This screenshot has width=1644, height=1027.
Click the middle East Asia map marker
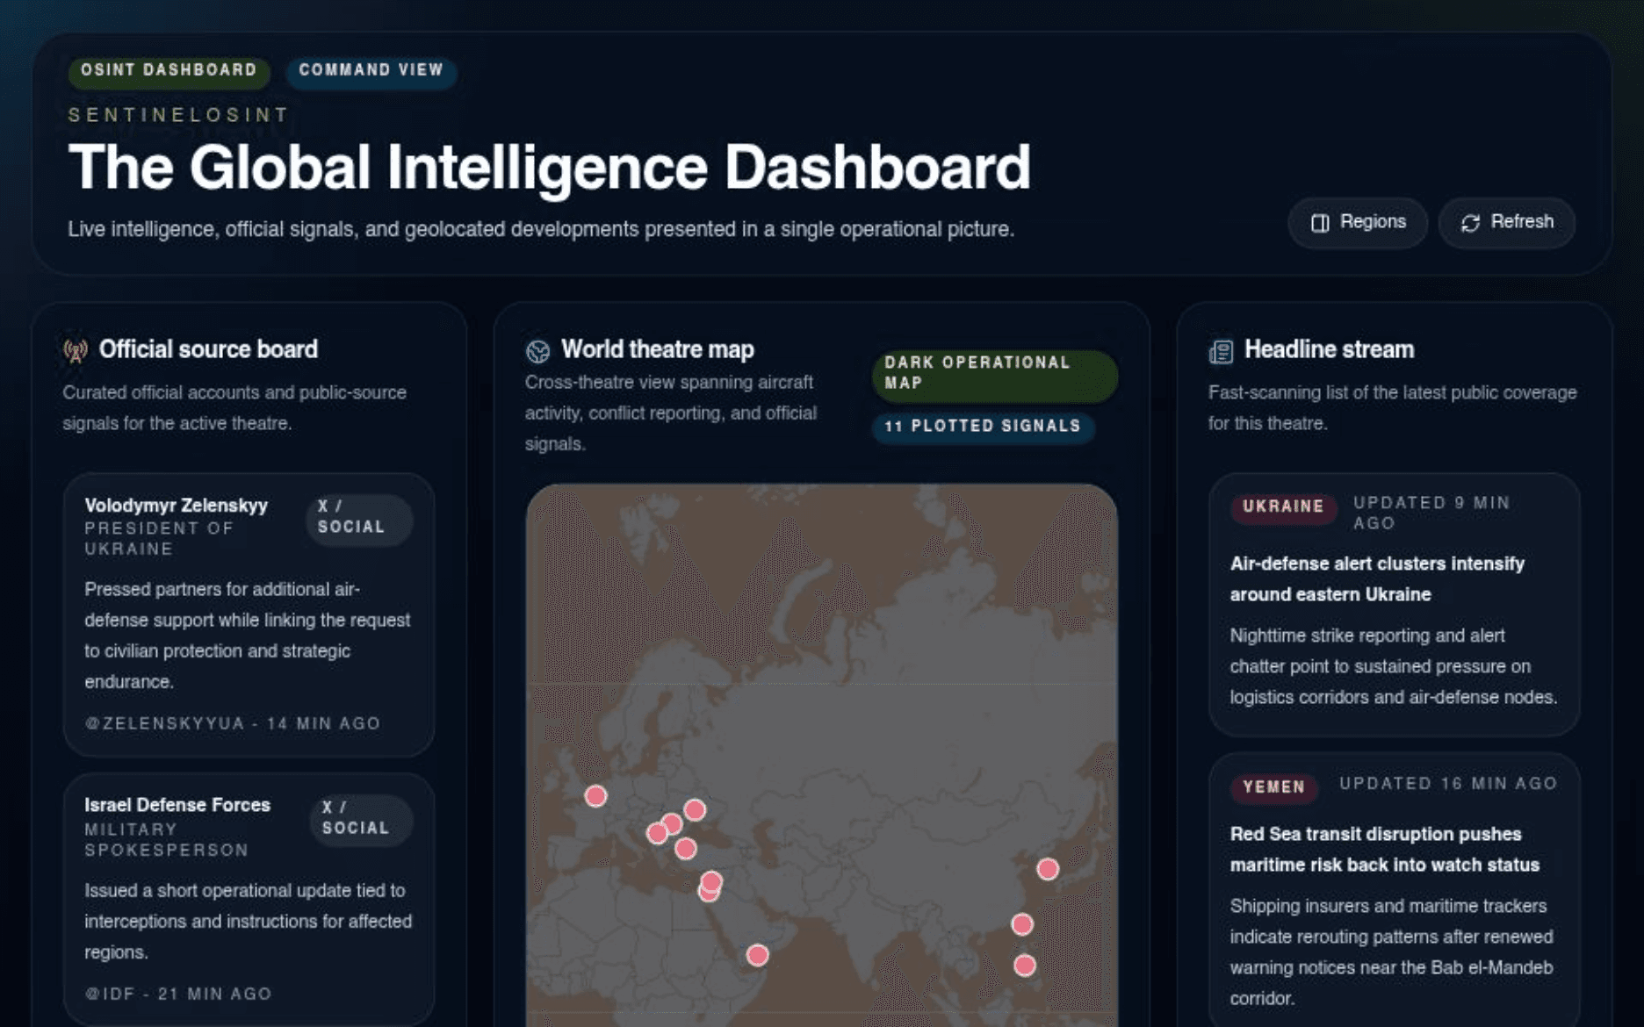1021,924
